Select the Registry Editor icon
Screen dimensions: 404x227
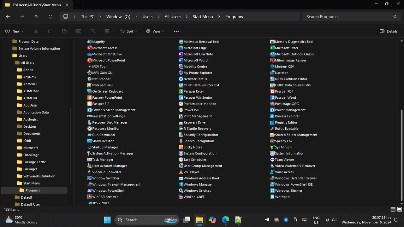tap(272, 122)
